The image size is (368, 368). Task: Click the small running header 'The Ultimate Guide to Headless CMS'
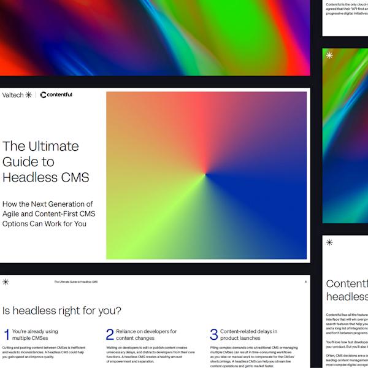[75, 282]
